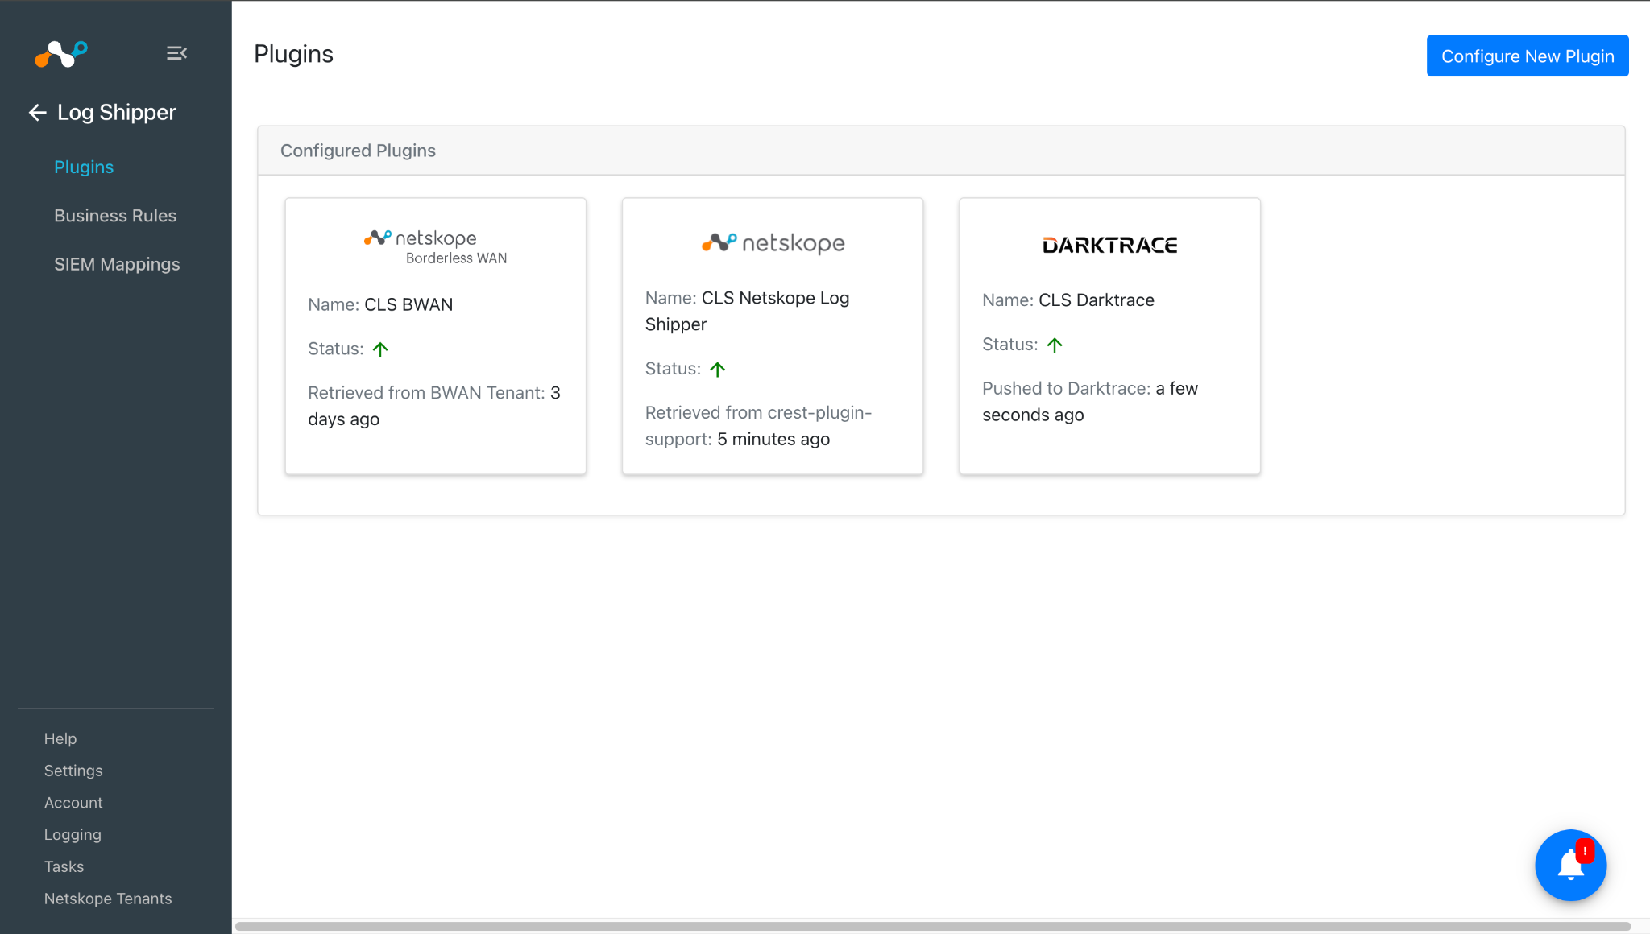Click 'Pushed to Darktrace' text

pyautogui.click(x=1066, y=388)
